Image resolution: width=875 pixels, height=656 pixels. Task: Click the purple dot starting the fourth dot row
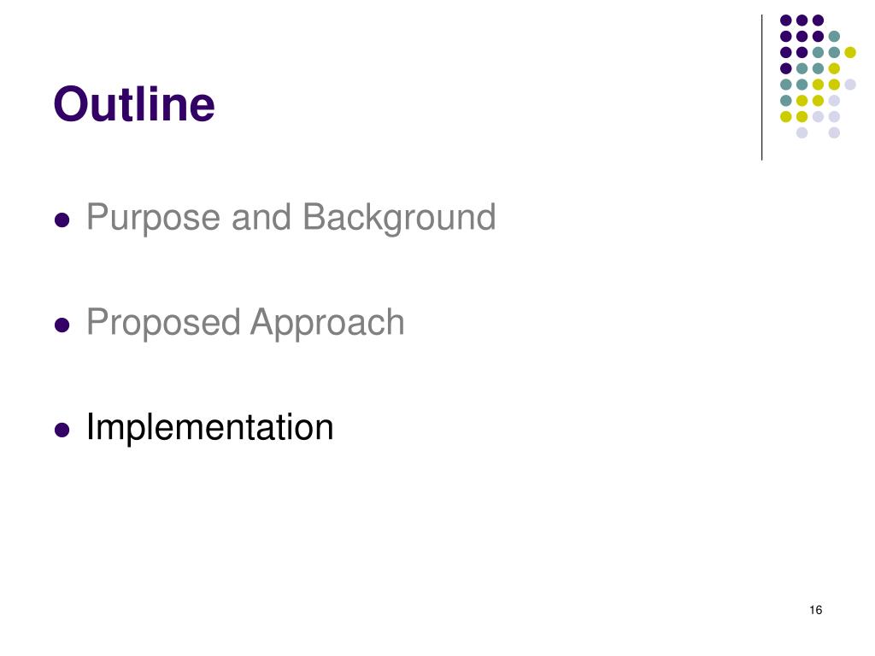786,68
